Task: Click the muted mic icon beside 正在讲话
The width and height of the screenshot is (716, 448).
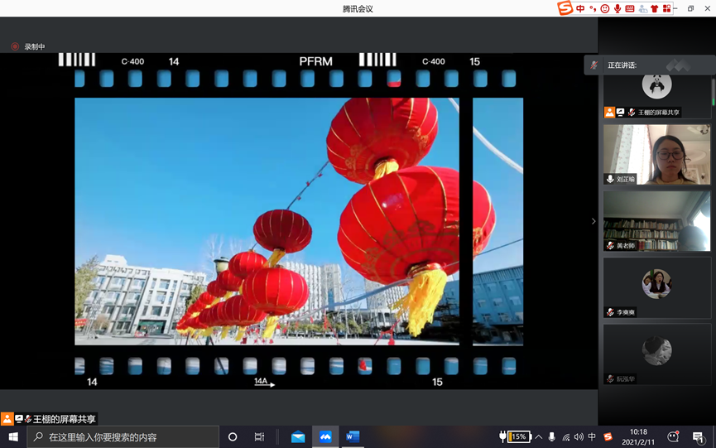Action: pos(593,65)
